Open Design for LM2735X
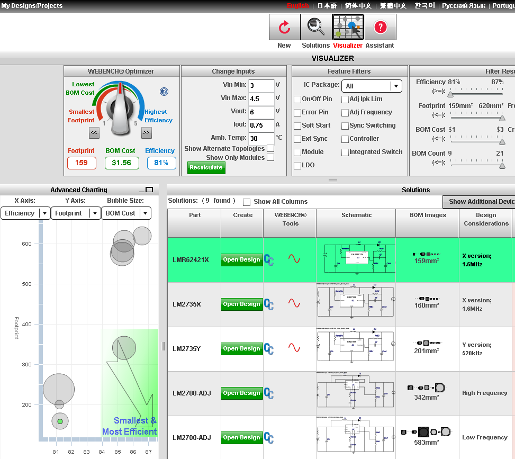Screen dimensions: 515x459 242,304
